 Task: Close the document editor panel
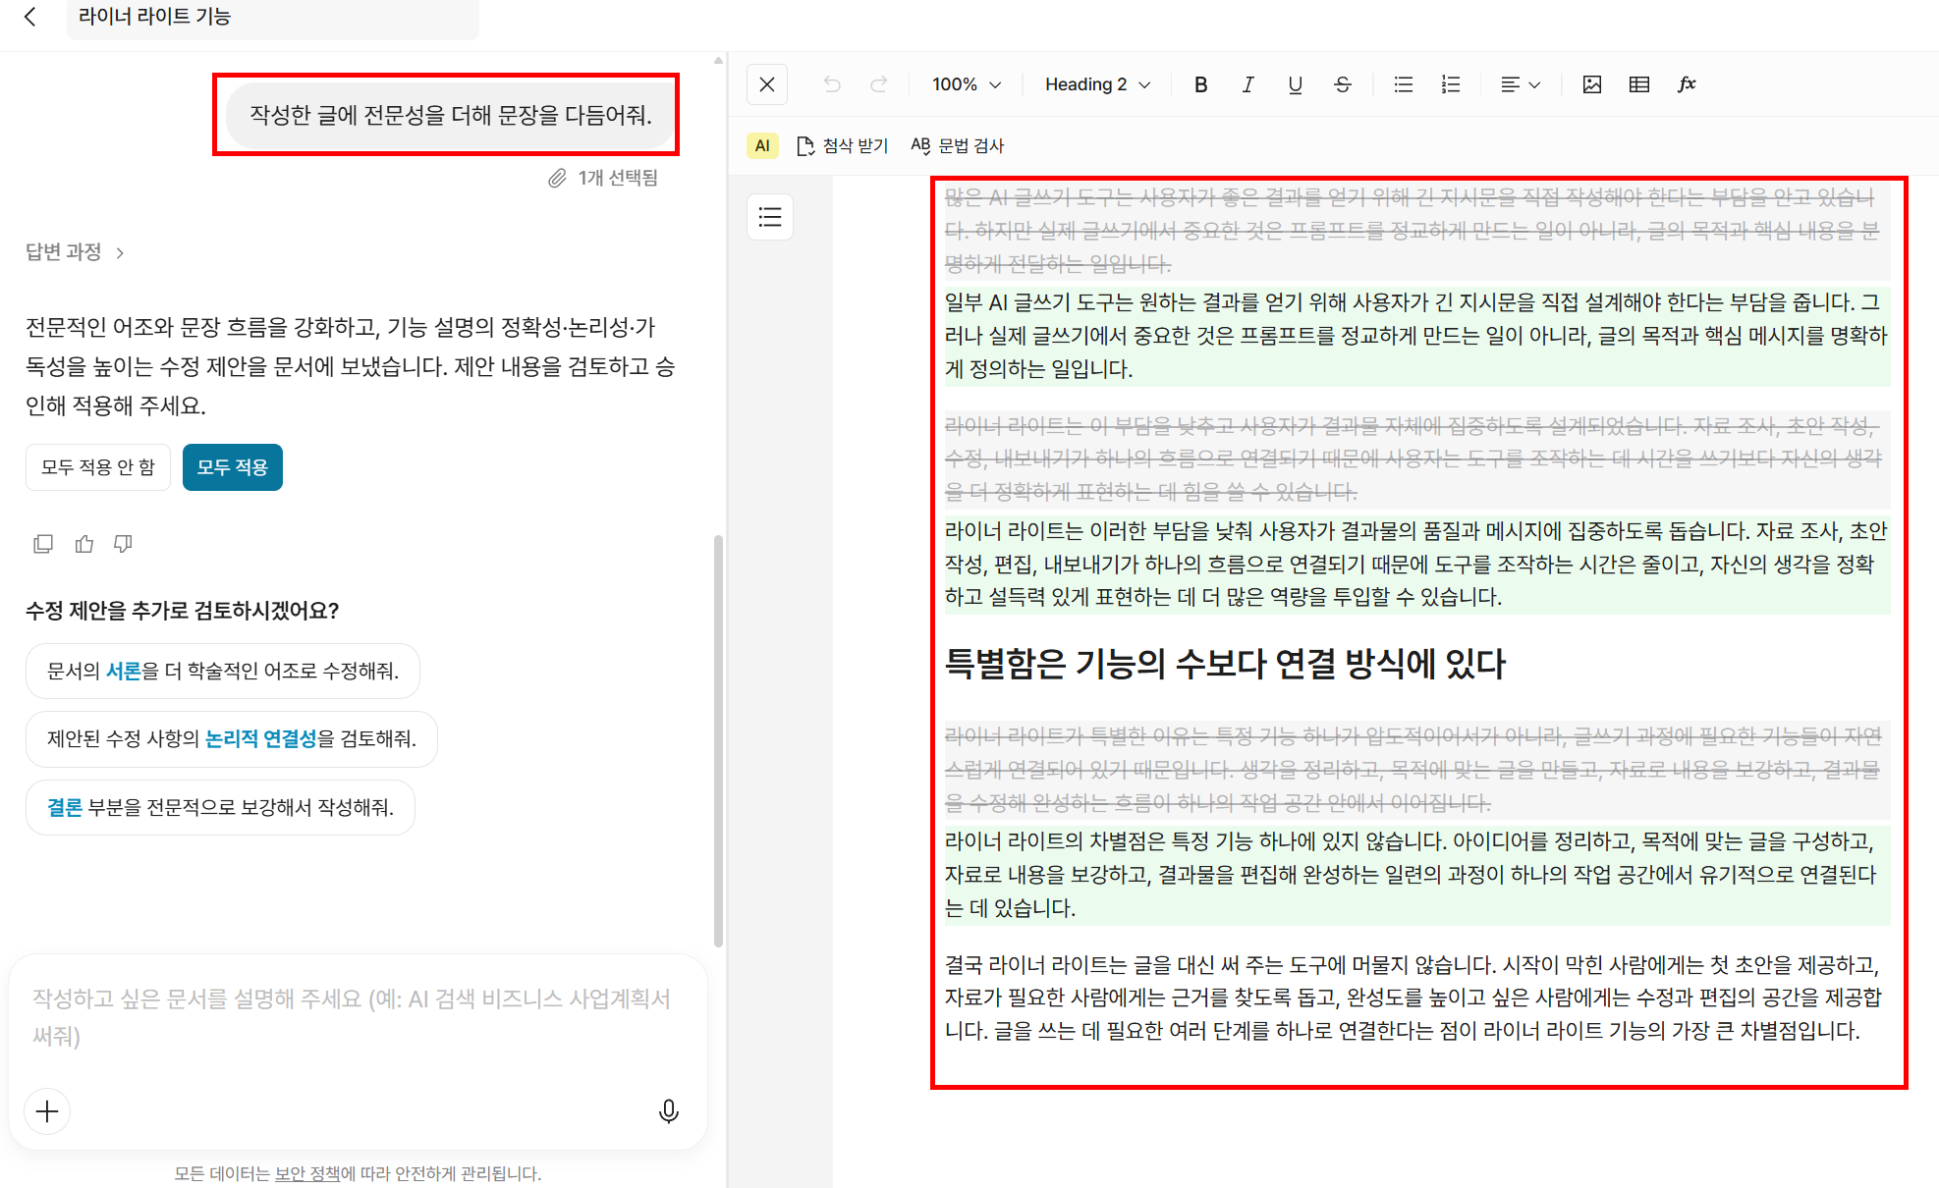click(767, 84)
